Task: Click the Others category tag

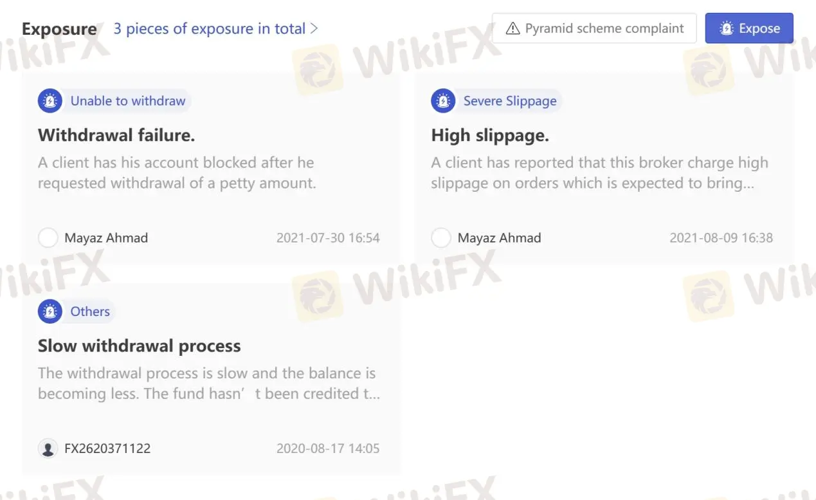Action: coord(89,311)
